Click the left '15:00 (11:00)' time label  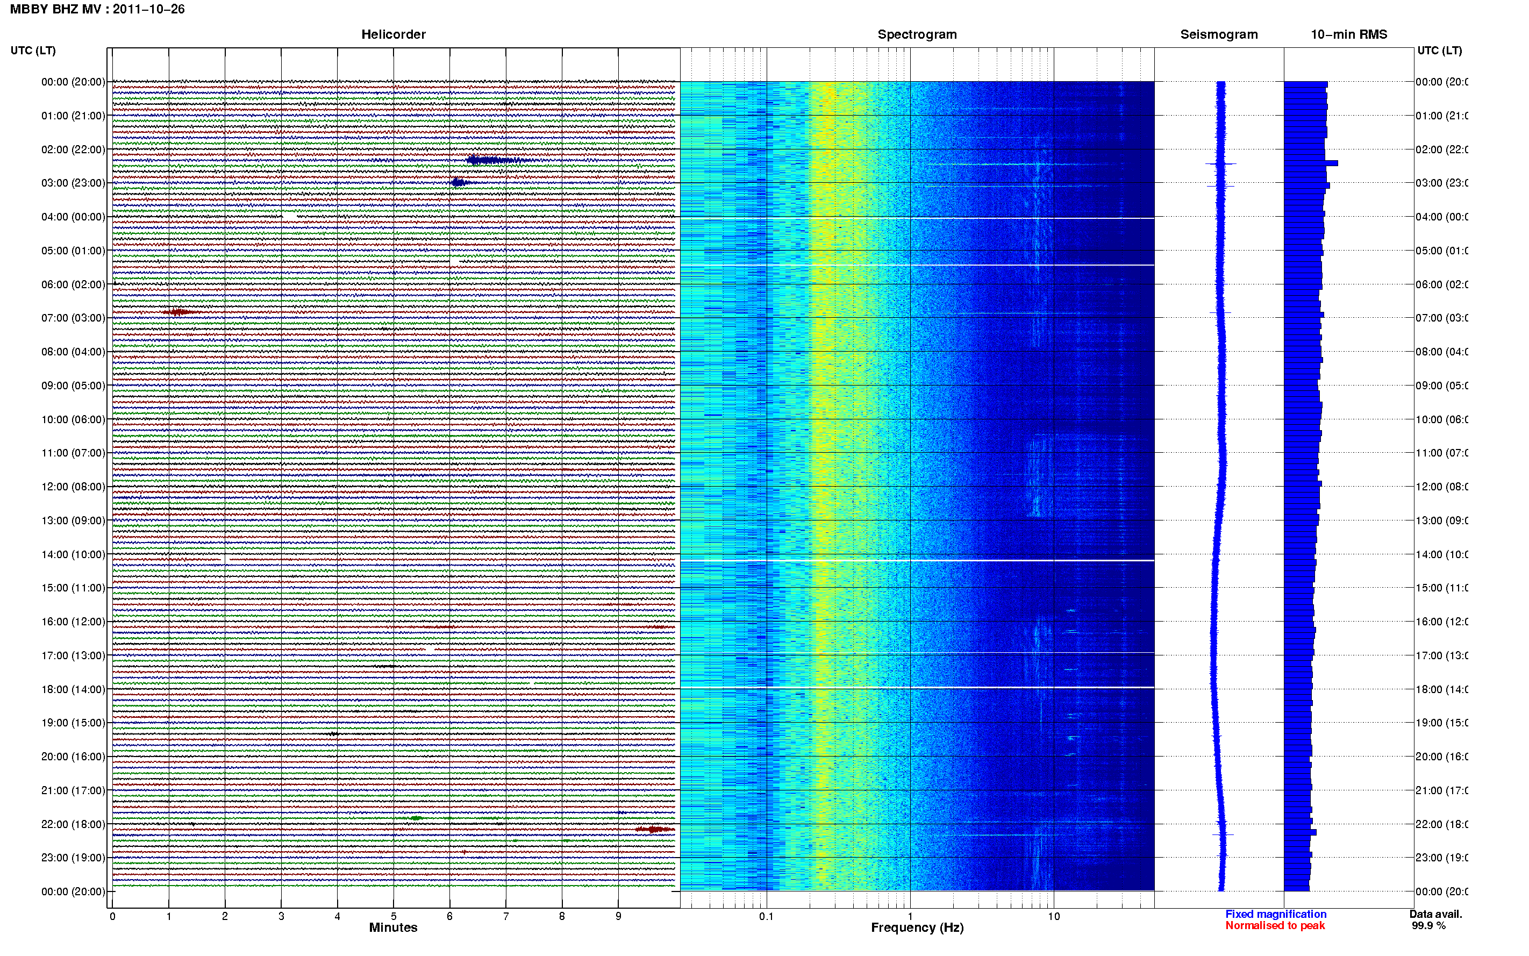pos(73,588)
